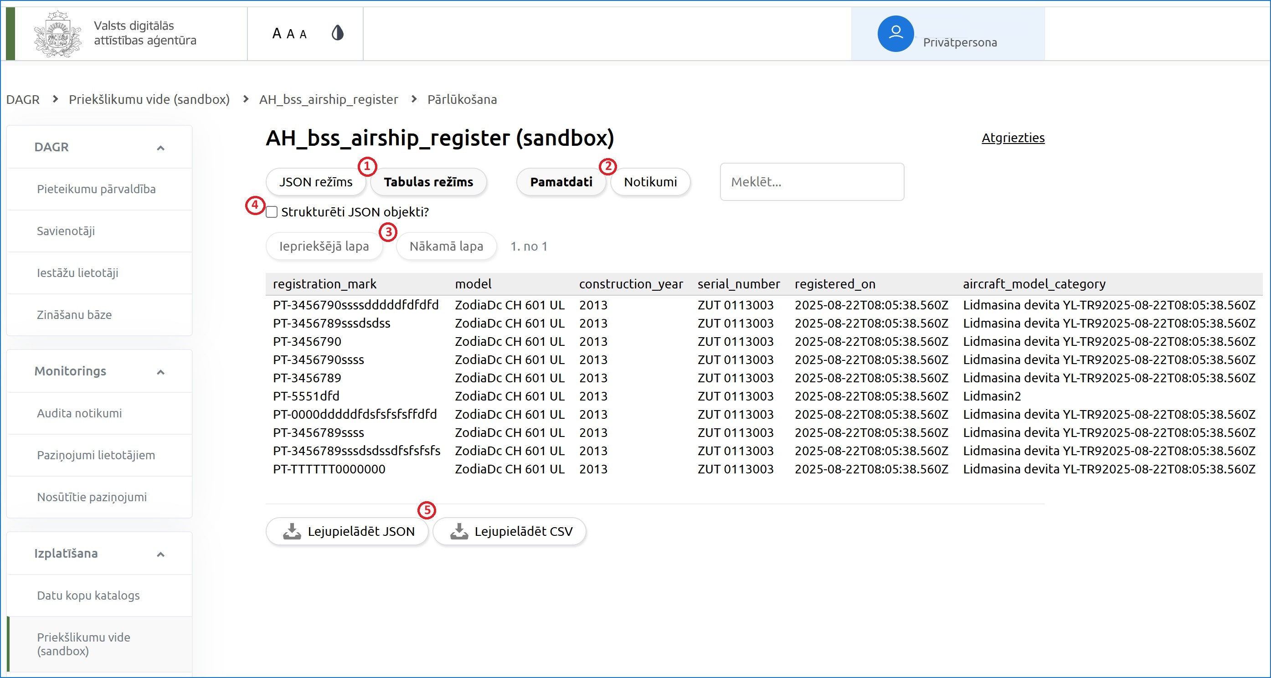Click the Pārlūkošana breadcrumb text

[462, 100]
